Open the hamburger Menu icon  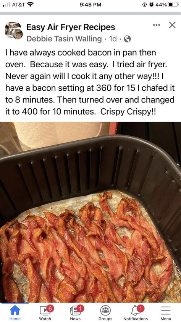coord(166,311)
